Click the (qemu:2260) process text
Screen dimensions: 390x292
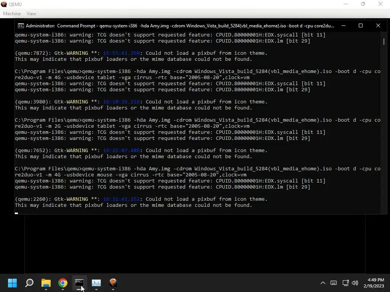click(33, 199)
